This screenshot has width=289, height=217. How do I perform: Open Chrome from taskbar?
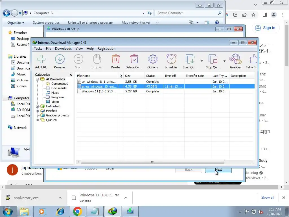click(78, 211)
